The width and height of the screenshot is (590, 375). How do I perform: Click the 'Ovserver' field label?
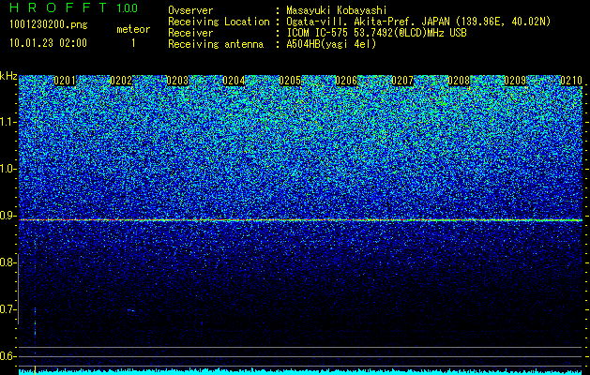(190, 10)
